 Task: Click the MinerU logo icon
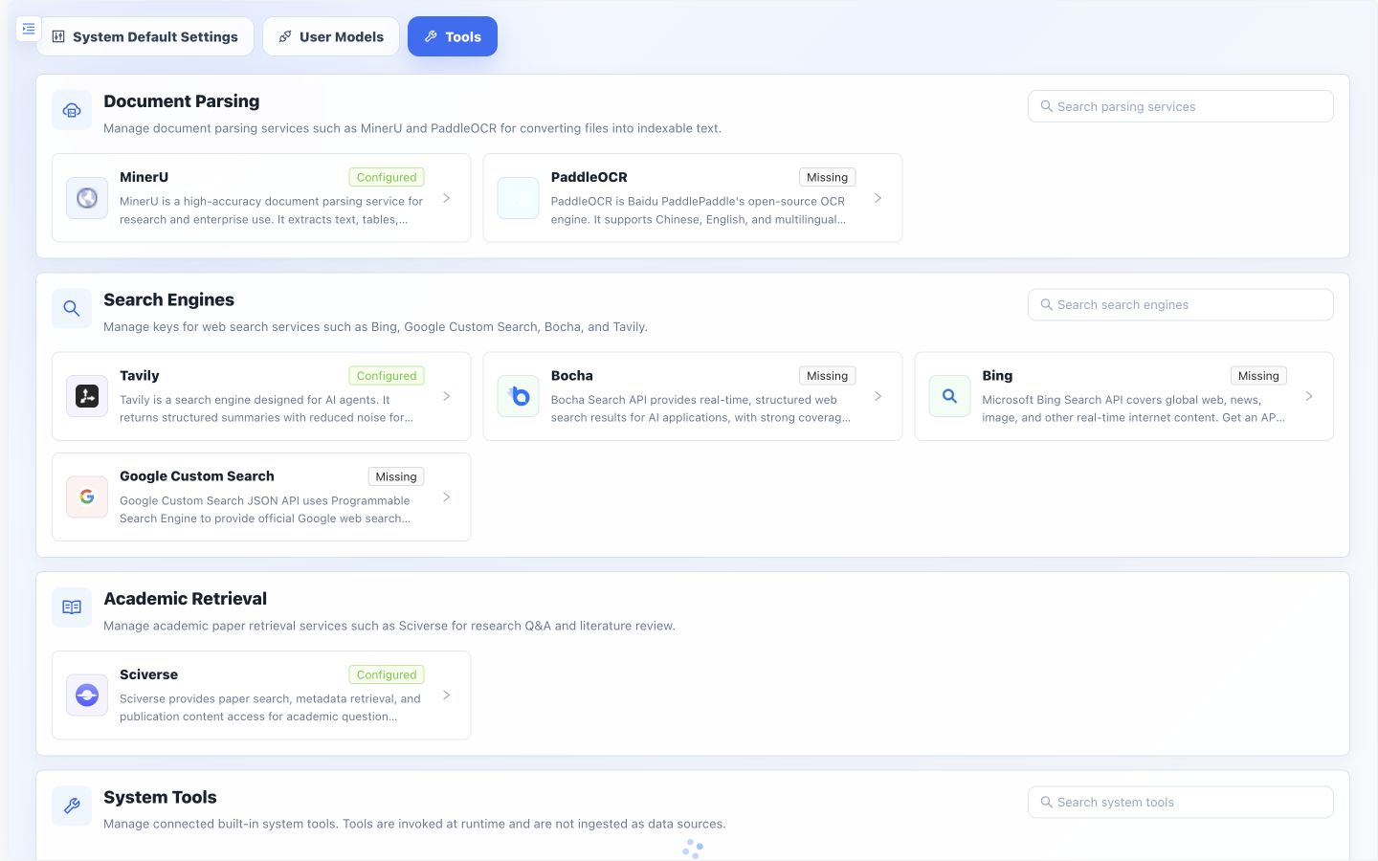click(x=87, y=198)
